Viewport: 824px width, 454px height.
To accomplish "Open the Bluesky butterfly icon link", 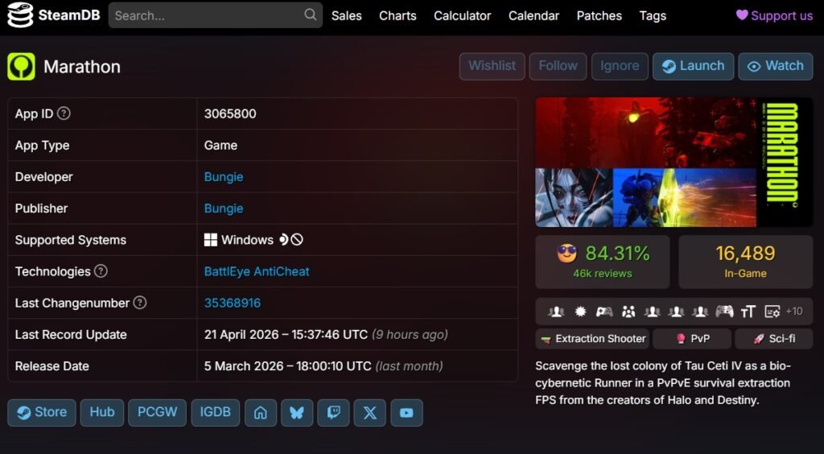I will (297, 412).
